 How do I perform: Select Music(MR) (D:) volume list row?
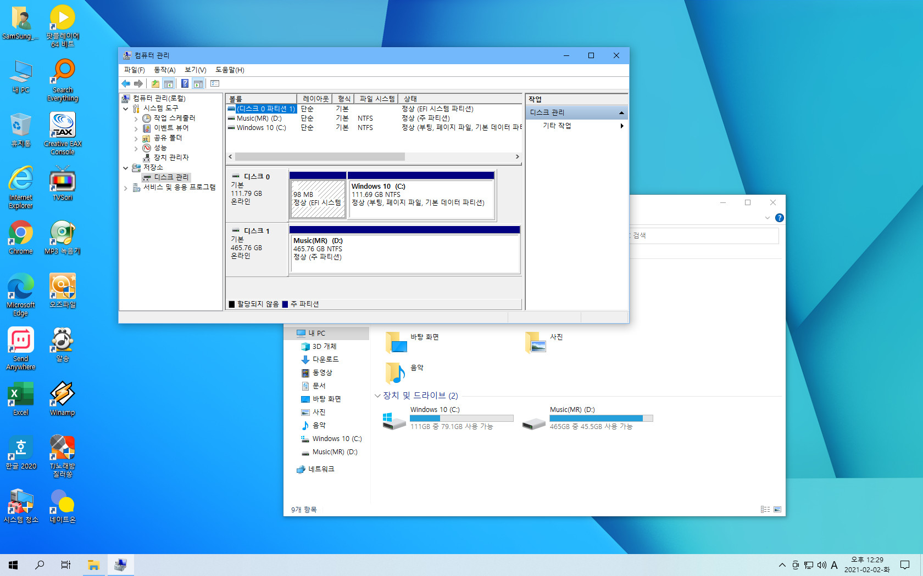pos(374,118)
